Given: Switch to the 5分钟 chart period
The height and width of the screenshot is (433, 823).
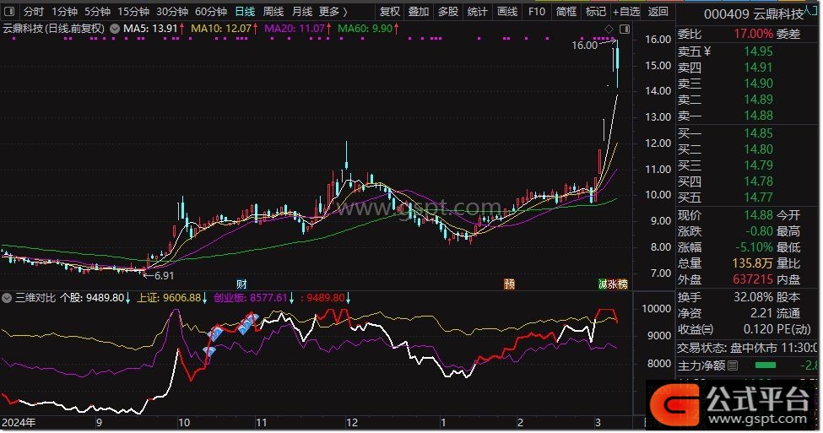Looking at the screenshot, I should click(97, 12).
